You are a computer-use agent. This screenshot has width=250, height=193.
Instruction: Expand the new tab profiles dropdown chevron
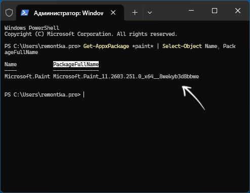[150, 13]
